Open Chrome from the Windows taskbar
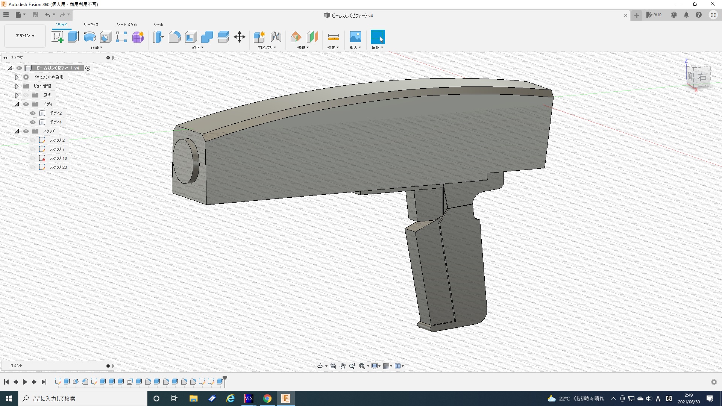This screenshot has height=406, width=722. [267, 398]
